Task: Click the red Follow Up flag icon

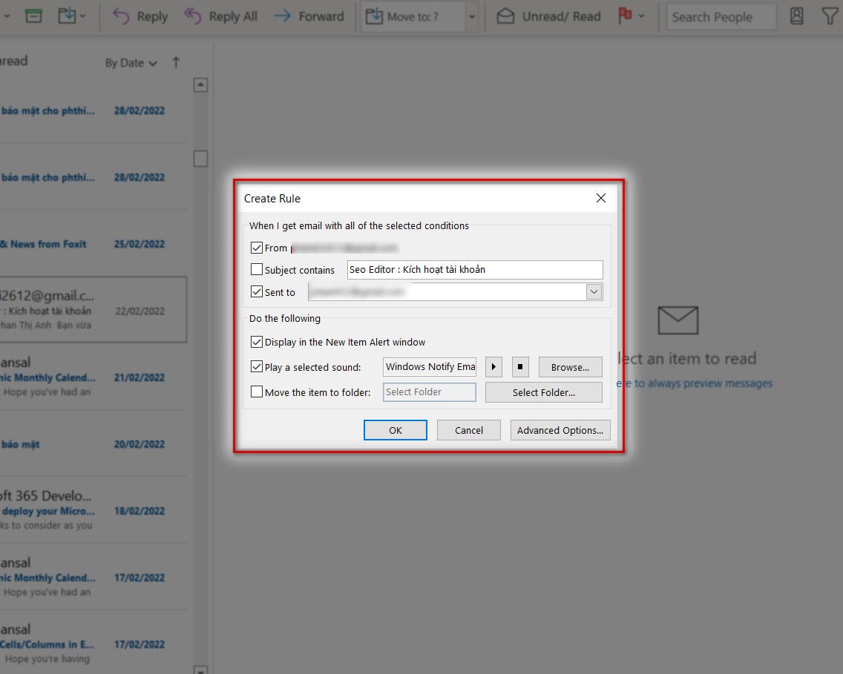Action: tap(625, 16)
